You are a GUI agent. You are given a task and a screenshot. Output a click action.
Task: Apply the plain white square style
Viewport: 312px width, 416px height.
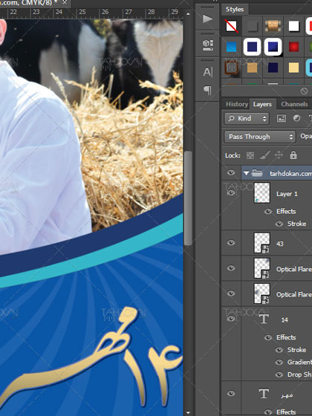pos(293,26)
